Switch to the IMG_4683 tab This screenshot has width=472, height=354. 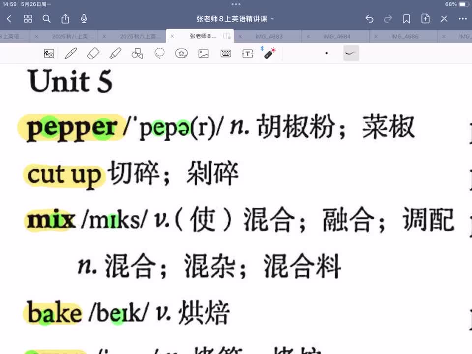(x=269, y=36)
